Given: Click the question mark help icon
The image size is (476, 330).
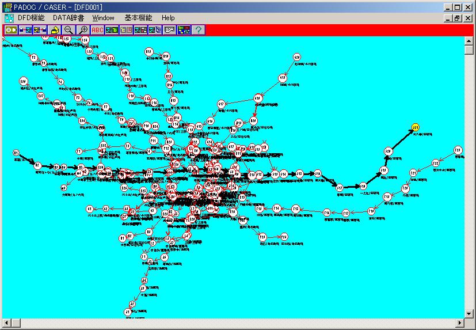Looking at the screenshot, I should (x=199, y=30).
